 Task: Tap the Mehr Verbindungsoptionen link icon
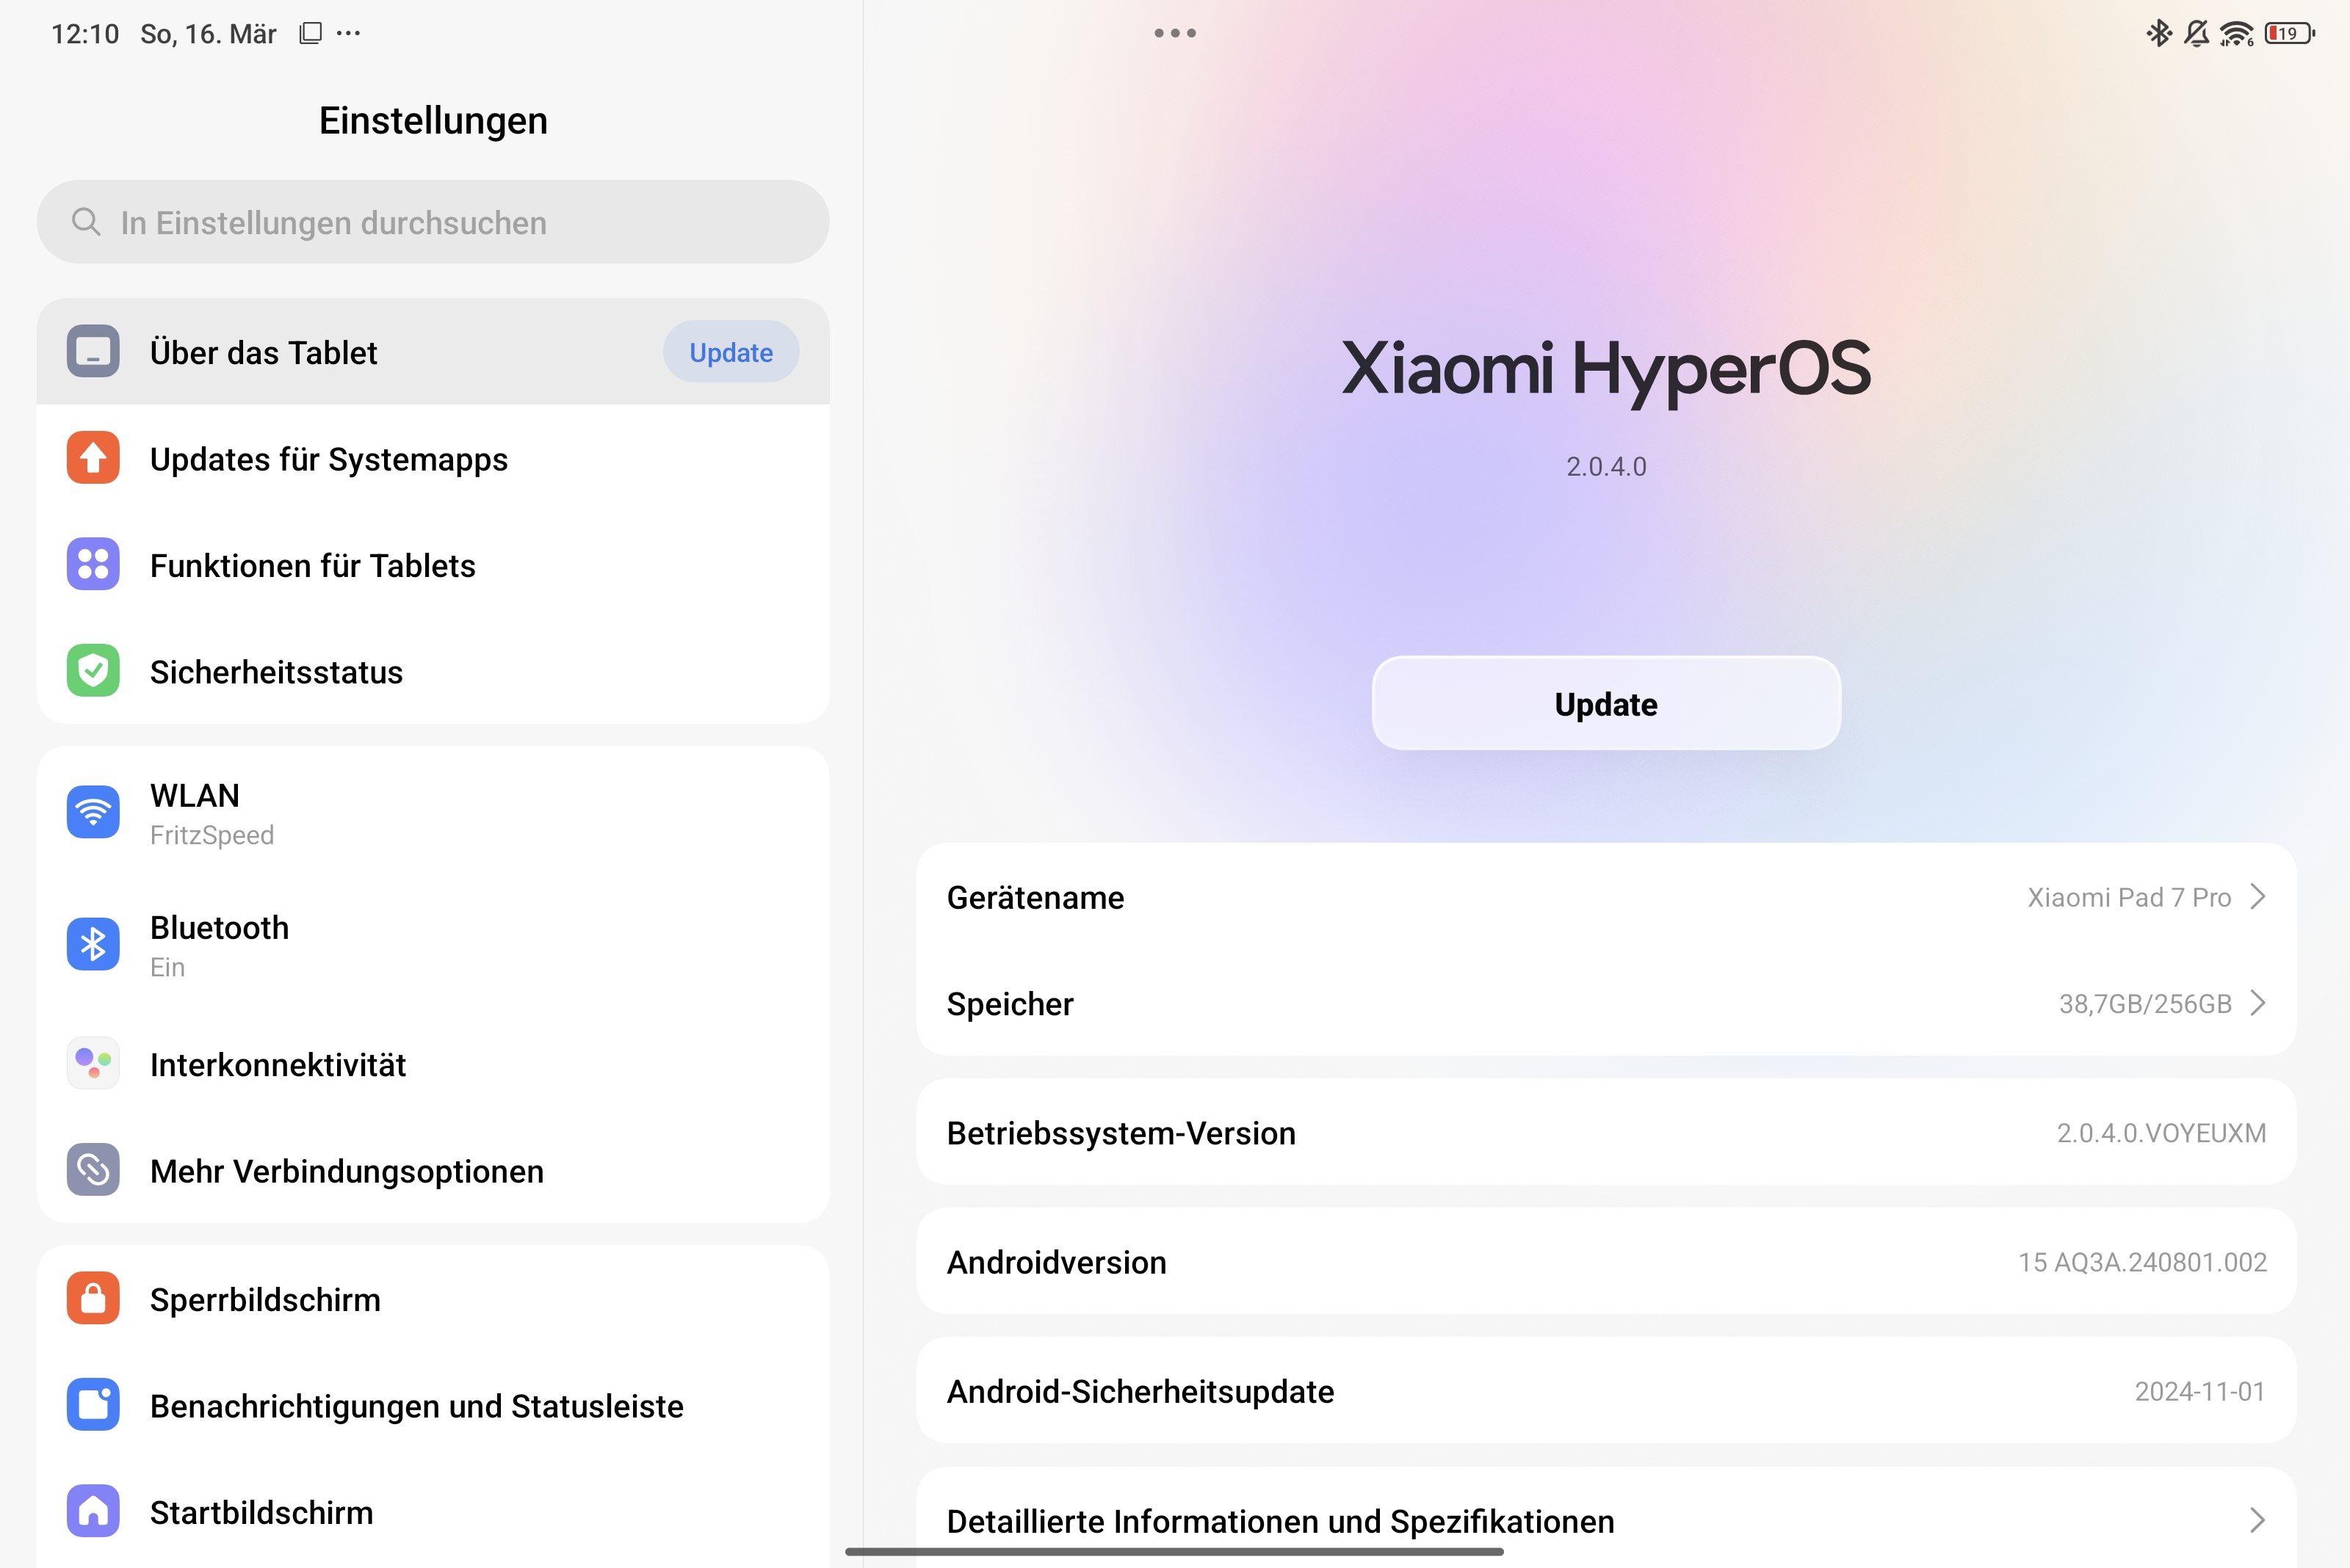click(93, 1170)
